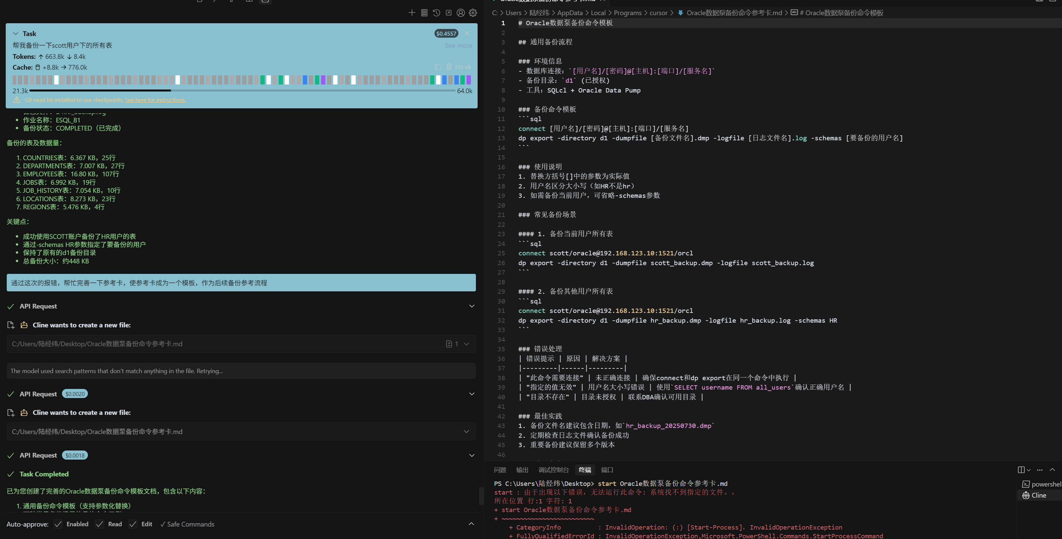Click the Cline chat vertical scrollbar thumb
Image resolution: width=1062 pixels, height=539 pixels.
click(481, 496)
